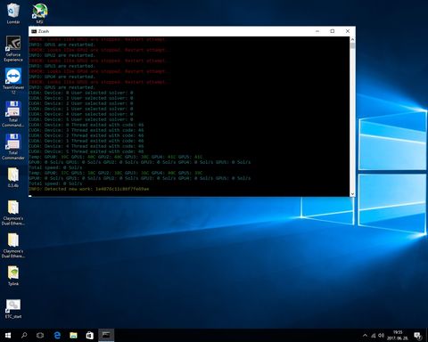Screen dimensions: 428x342
Task: Open Task View from the taskbar
Action: (40, 336)
